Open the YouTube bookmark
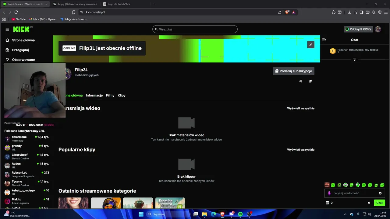The height and width of the screenshot is (219, 390). click(x=19, y=19)
